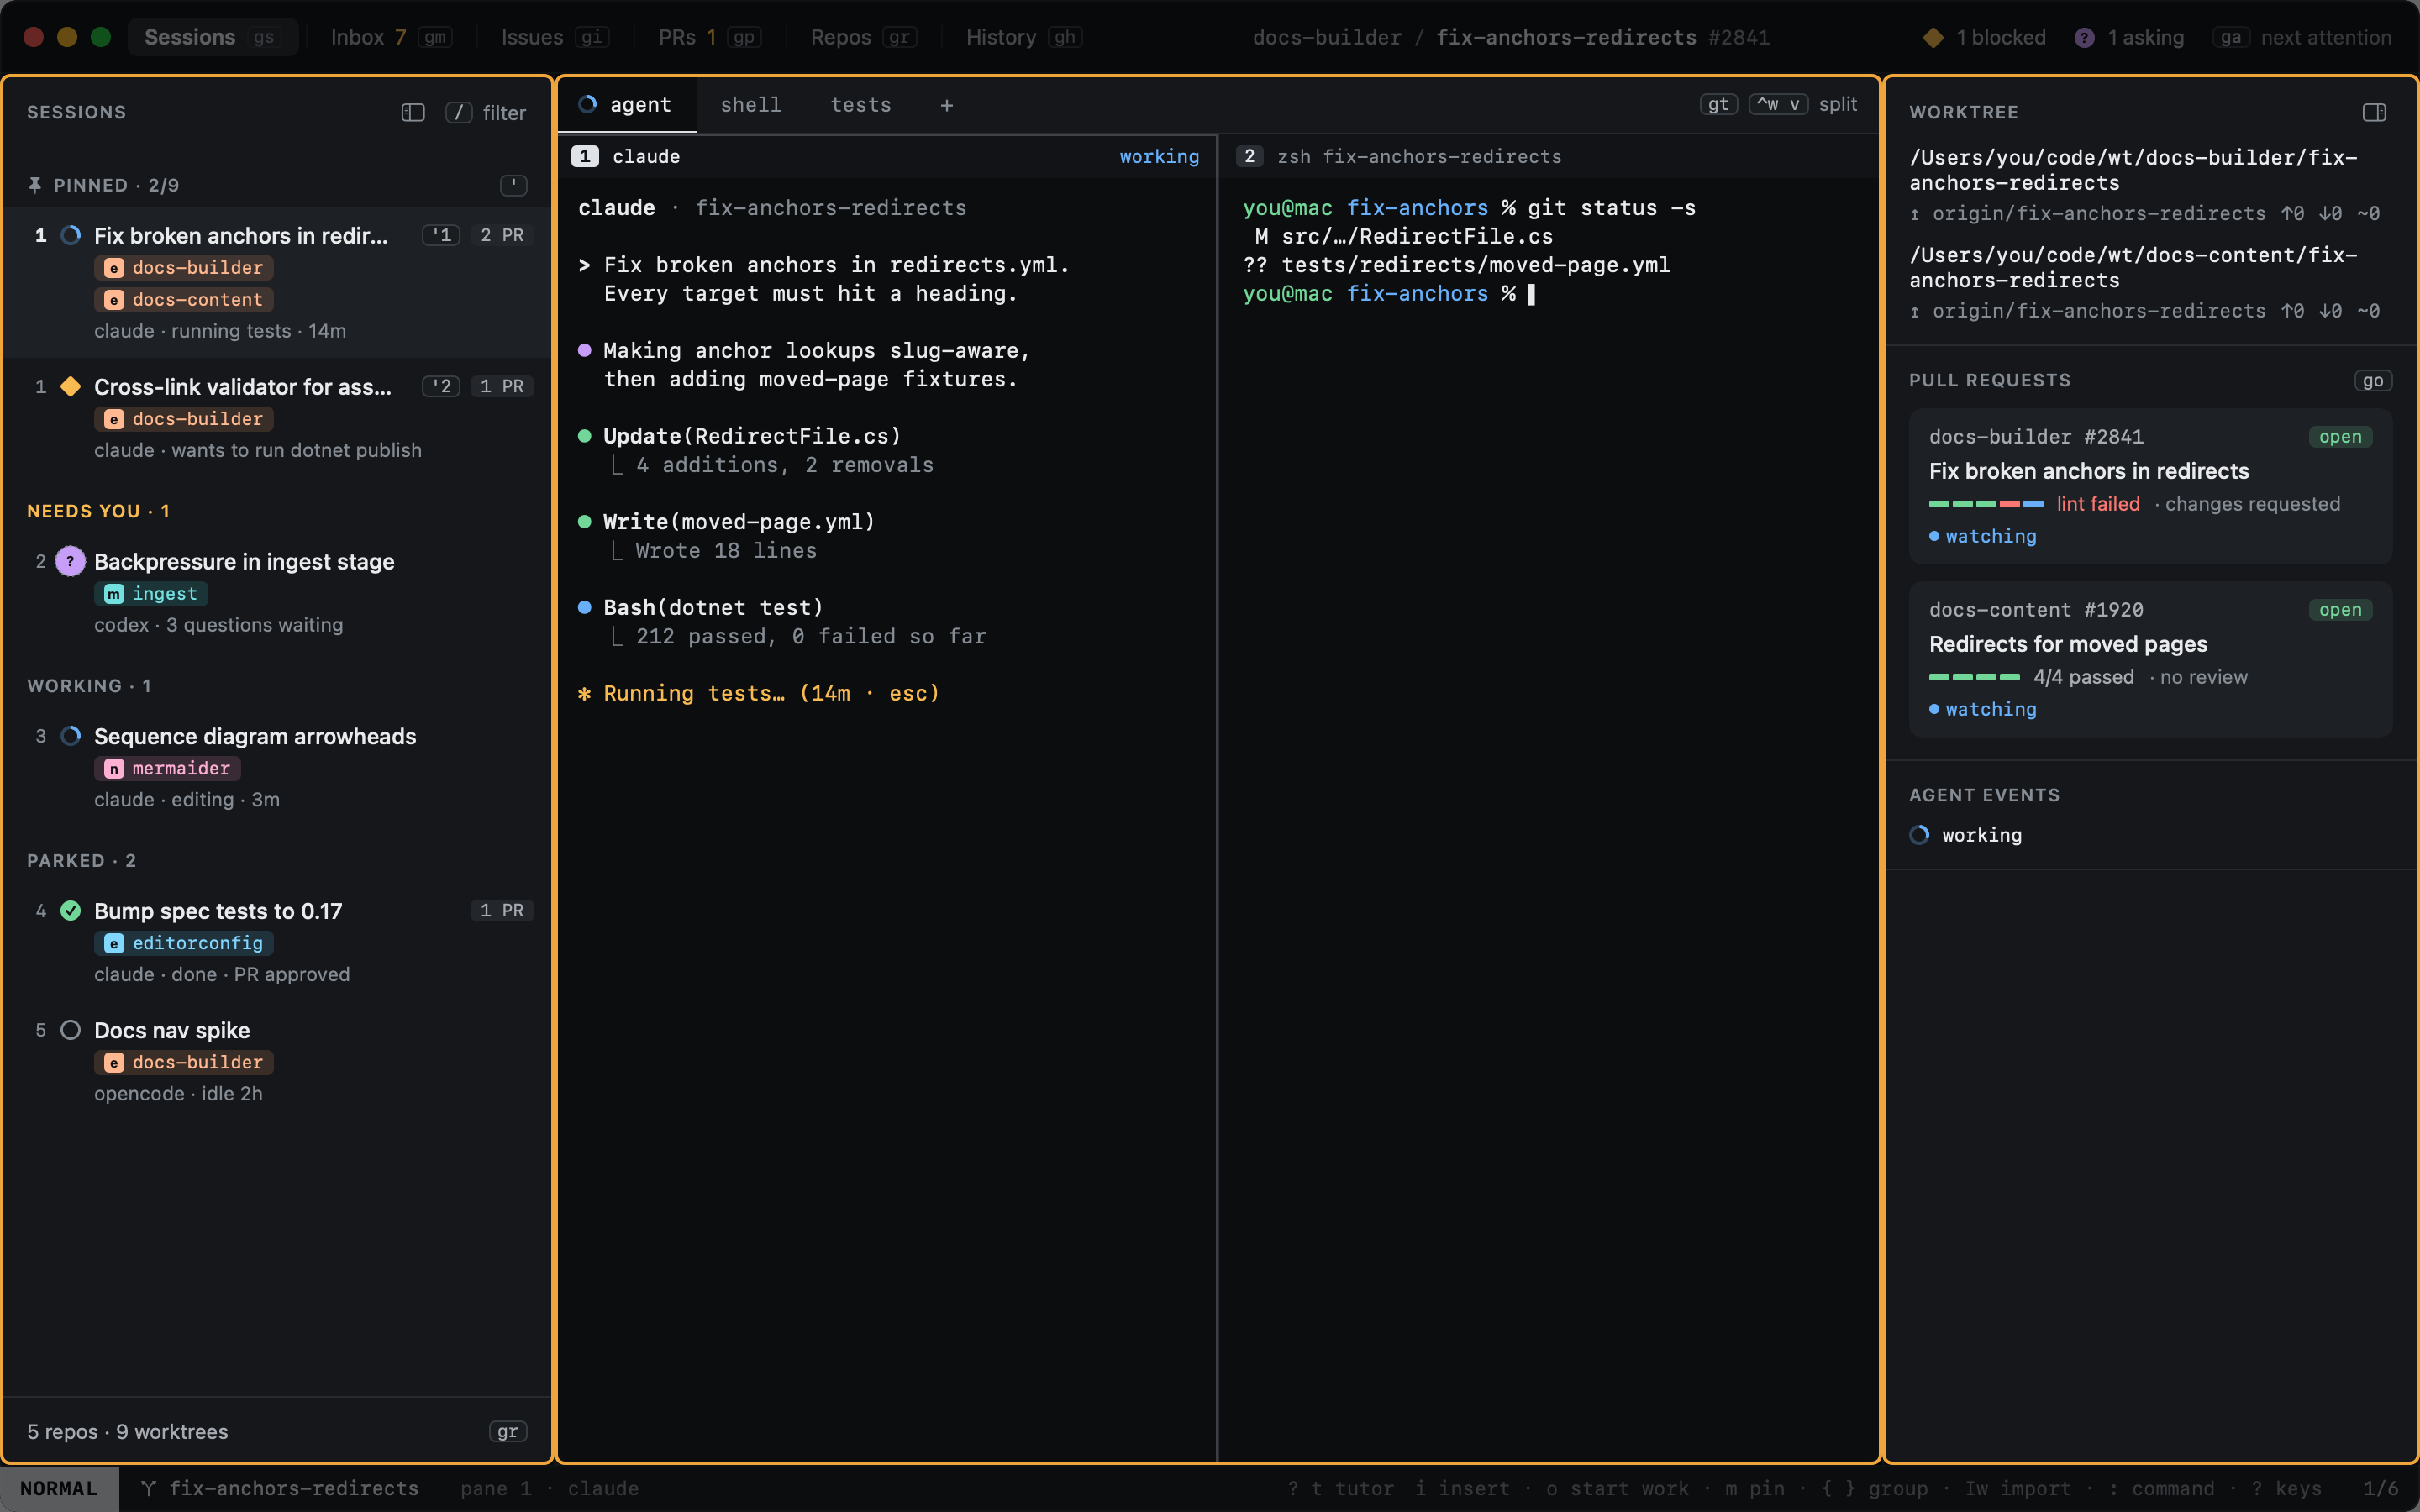
Task: Click purple question icon on Backpressure session
Action: [x=70, y=561]
